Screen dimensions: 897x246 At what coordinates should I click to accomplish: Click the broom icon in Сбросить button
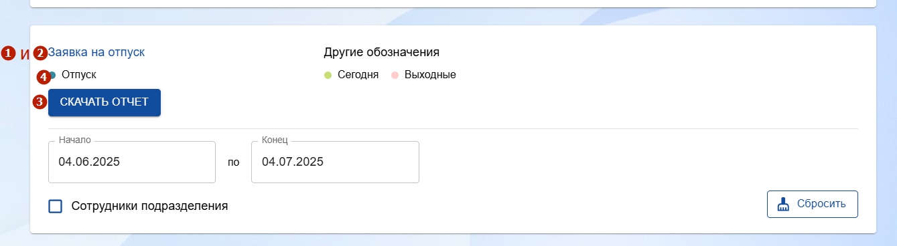[783, 205]
